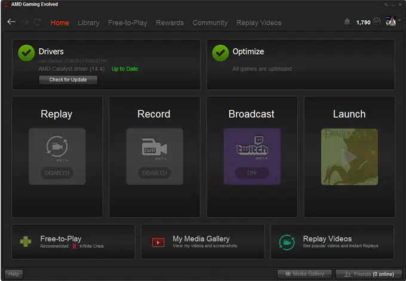
Task: Click the Drivers heading
Action: click(x=51, y=51)
